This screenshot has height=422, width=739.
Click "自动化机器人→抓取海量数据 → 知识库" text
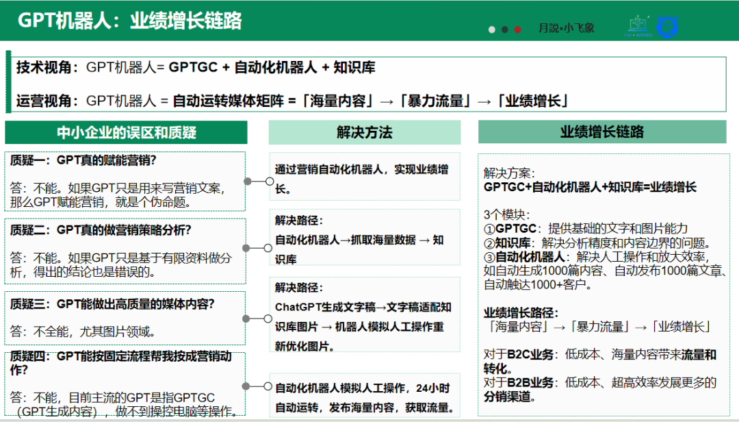coord(359,250)
